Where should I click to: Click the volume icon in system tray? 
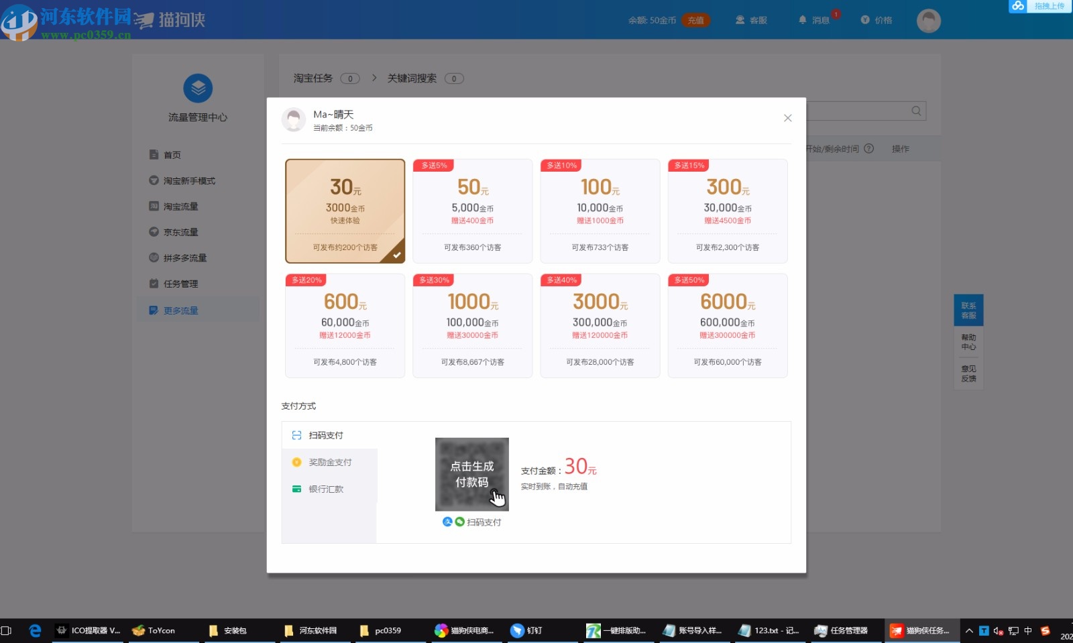pos(999,631)
